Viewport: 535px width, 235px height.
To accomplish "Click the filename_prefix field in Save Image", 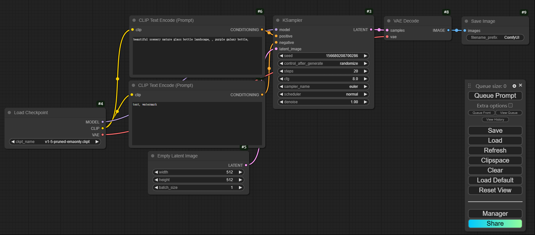I will click(x=495, y=38).
